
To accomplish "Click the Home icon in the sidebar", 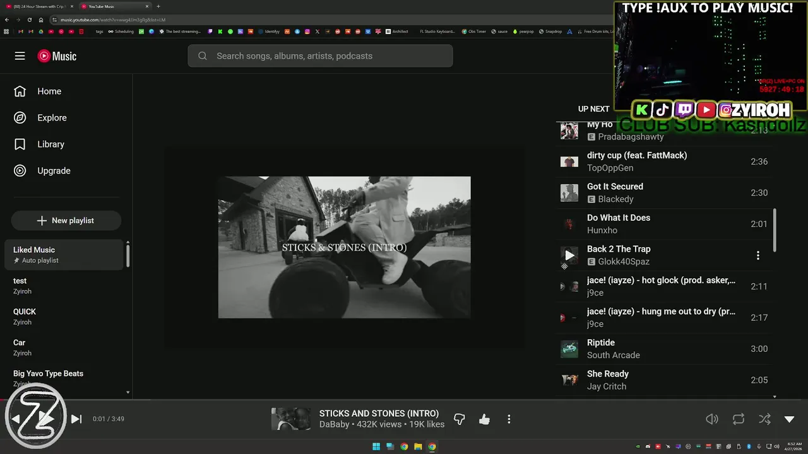I will coord(20,91).
